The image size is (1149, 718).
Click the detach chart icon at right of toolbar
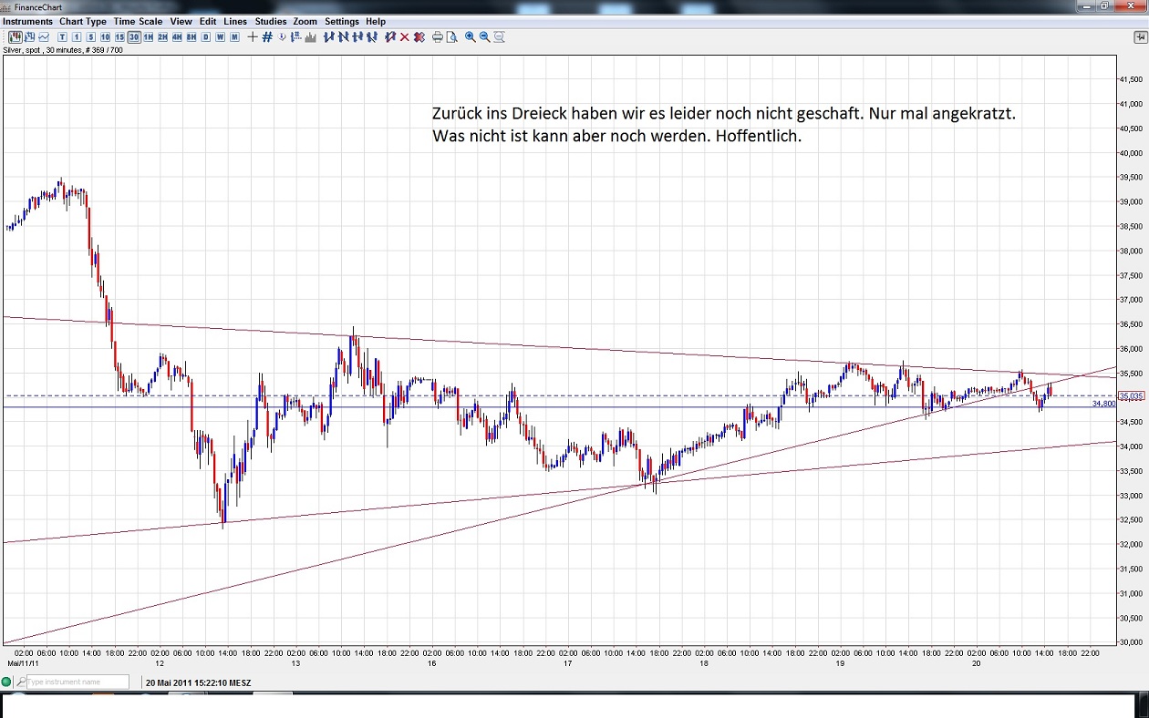(1140, 37)
